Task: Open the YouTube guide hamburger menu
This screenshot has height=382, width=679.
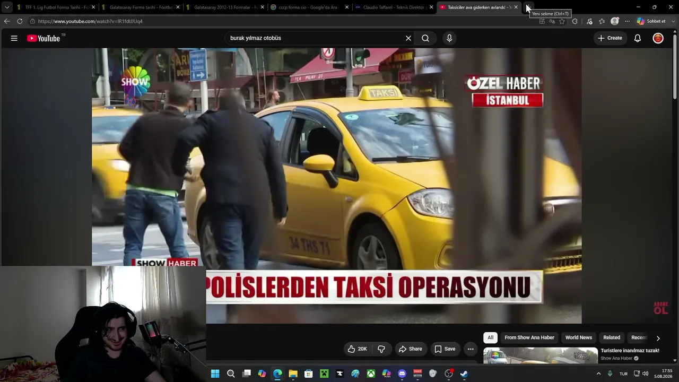Action: (x=14, y=38)
